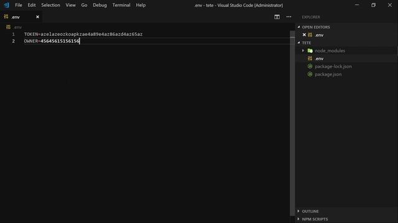The height and width of the screenshot is (223, 398).
Task: Click the .env file icon in breadcrumb
Action: coord(8,27)
